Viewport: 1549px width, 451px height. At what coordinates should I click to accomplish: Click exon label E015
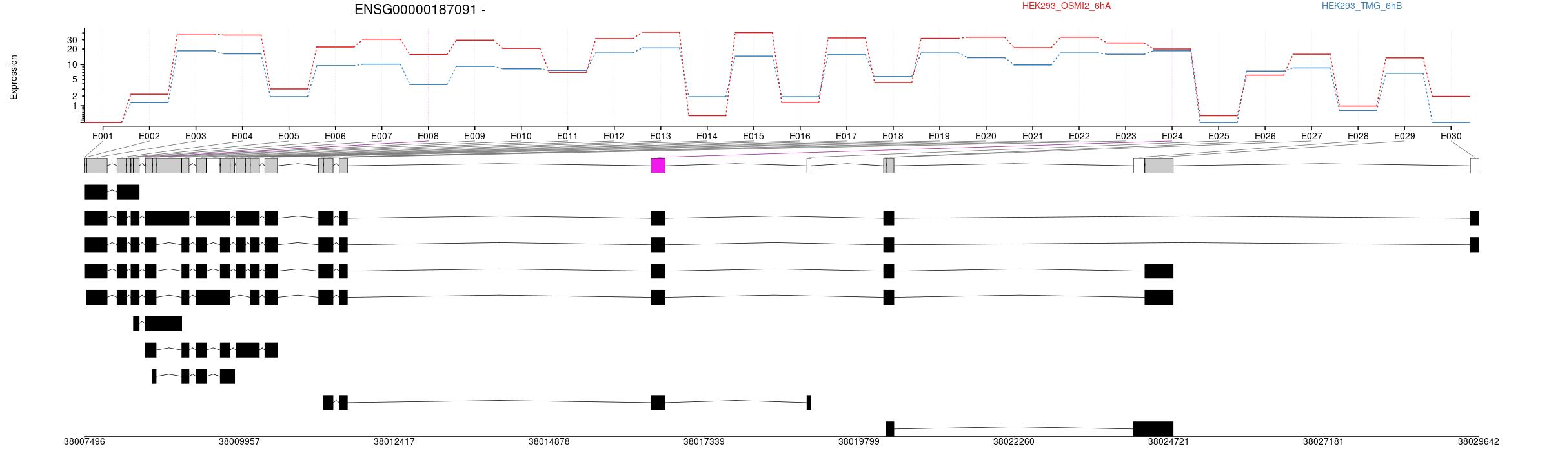point(753,136)
